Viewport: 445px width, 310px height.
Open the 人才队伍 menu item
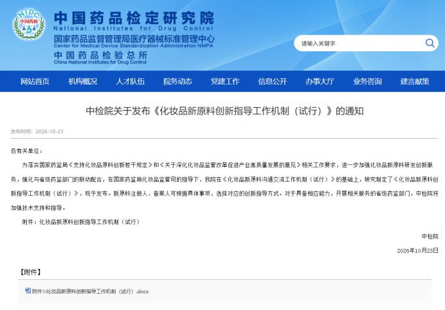point(131,82)
